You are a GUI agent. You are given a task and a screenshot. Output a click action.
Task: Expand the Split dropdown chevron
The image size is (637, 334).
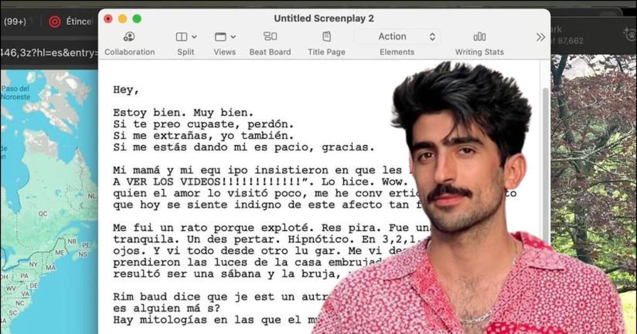point(194,37)
